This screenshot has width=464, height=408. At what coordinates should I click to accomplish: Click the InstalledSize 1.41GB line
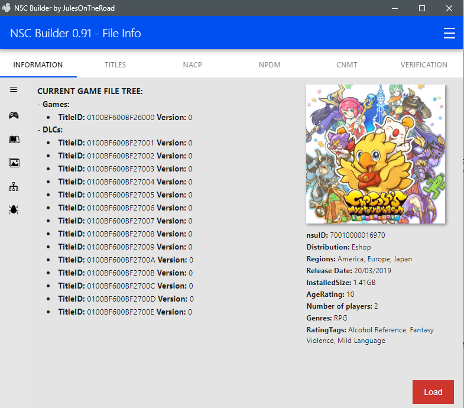pos(341,283)
